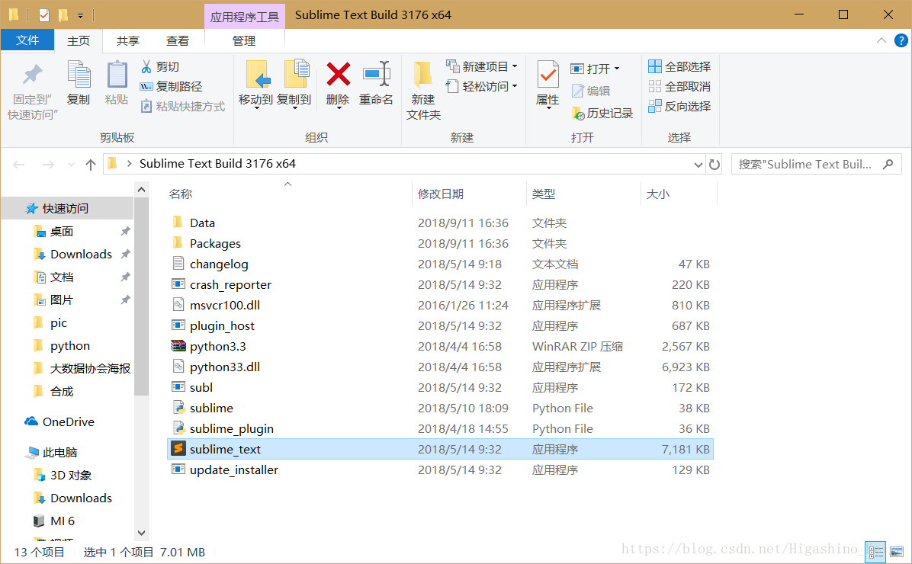Image resolution: width=912 pixels, height=564 pixels.
Task: Deselect all with 全部取消
Action: (x=679, y=87)
